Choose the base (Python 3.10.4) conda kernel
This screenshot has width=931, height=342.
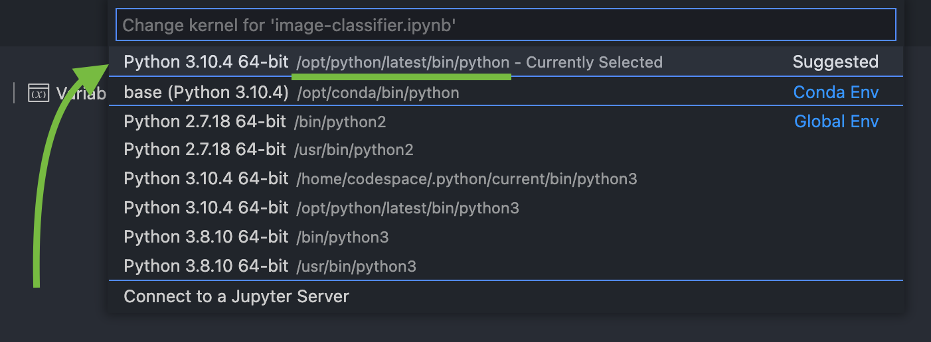coord(206,93)
